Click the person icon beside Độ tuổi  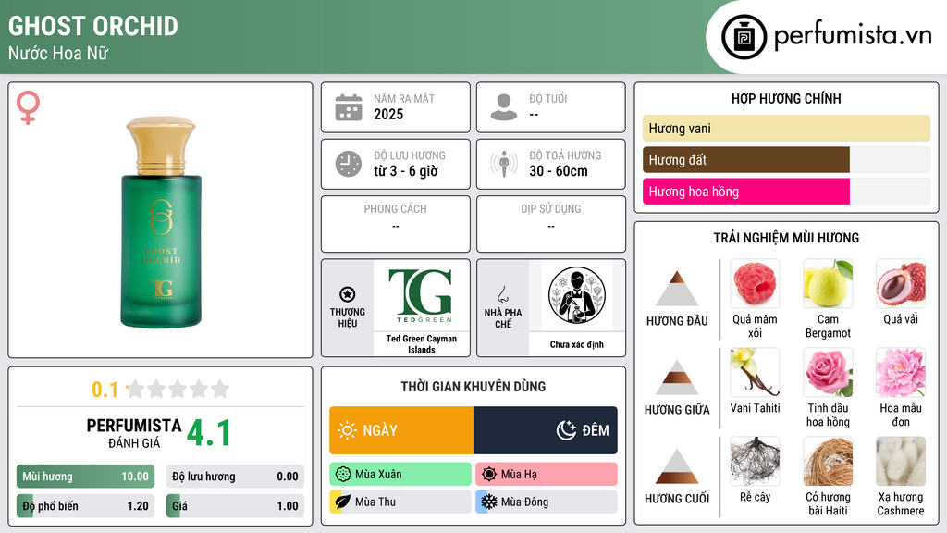point(504,107)
